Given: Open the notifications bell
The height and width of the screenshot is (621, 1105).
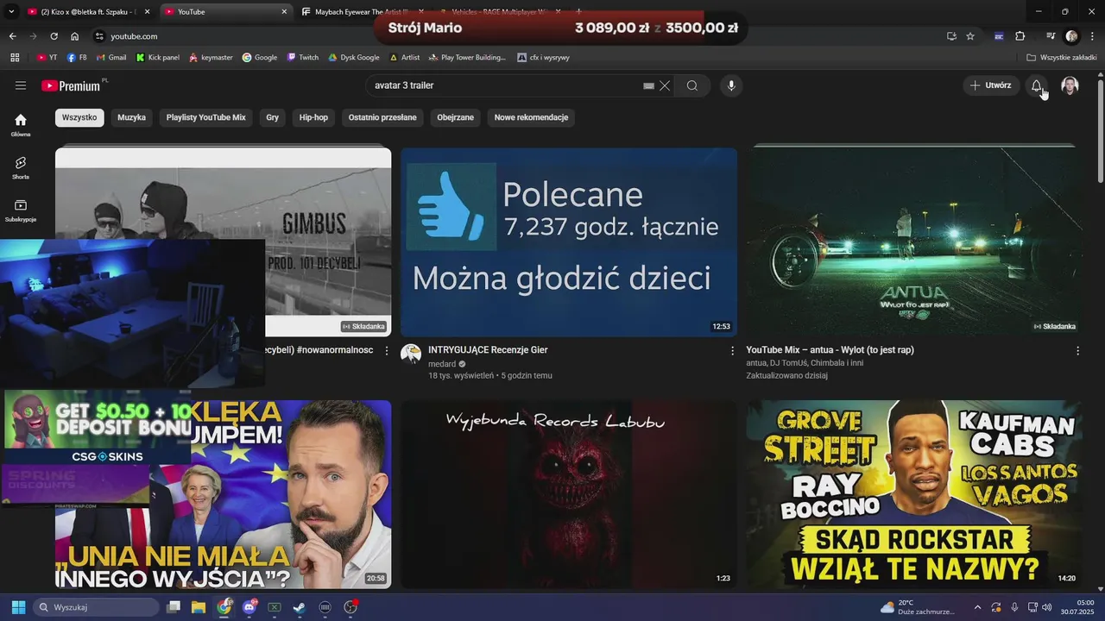Looking at the screenshot, I should click(x=1037, y=85).
